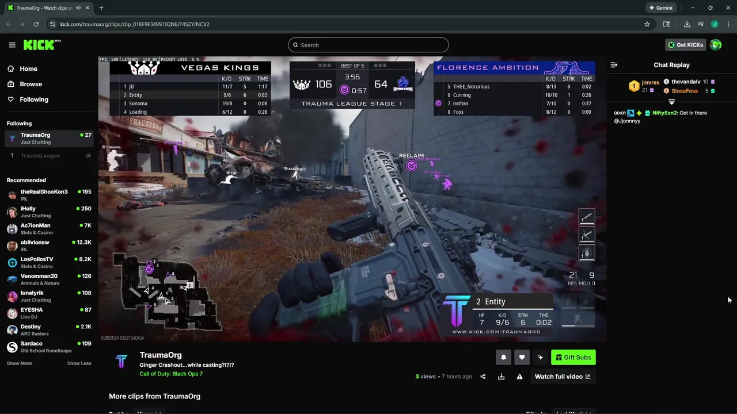Report clip with warning icon
Viewport: 737px width, 414px height.
519,377
